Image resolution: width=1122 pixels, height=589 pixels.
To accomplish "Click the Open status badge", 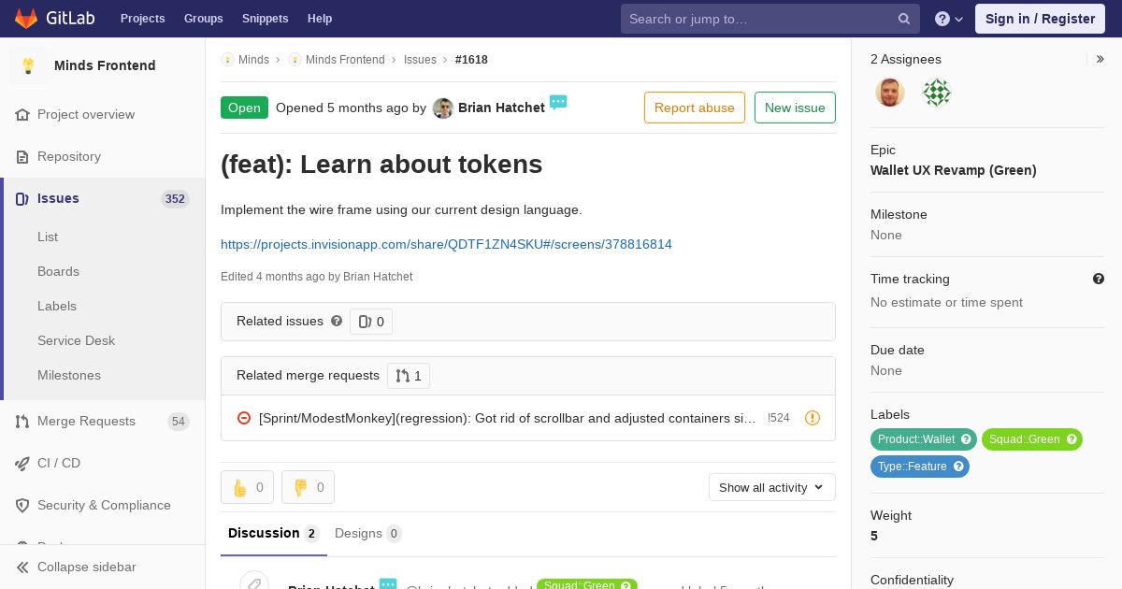I will click(244, 108).
